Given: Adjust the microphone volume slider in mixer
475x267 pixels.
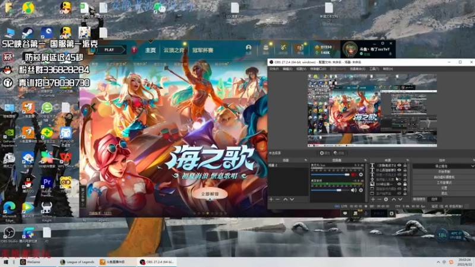Looking at the screenshot, I should point(330,174).
